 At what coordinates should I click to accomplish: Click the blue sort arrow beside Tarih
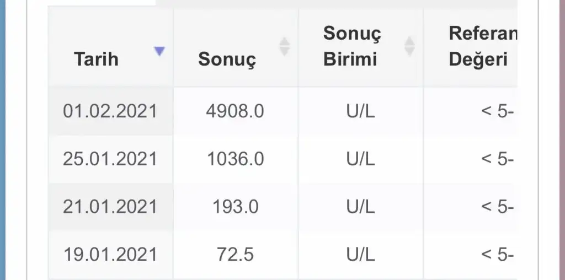tap(159, 51)
